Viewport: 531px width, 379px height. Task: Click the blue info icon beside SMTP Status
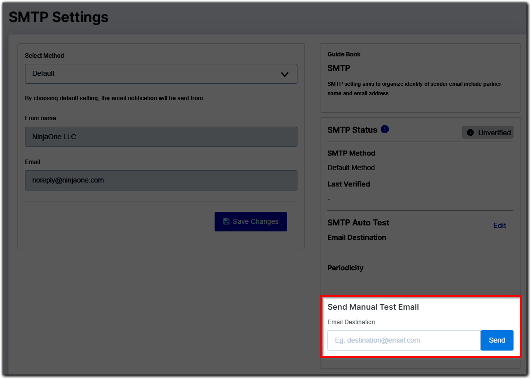tap(385, 129)
